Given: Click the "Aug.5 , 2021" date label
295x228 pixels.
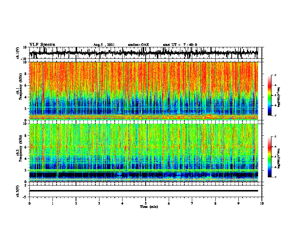Looking at the screenshot, I should (104, 45).
